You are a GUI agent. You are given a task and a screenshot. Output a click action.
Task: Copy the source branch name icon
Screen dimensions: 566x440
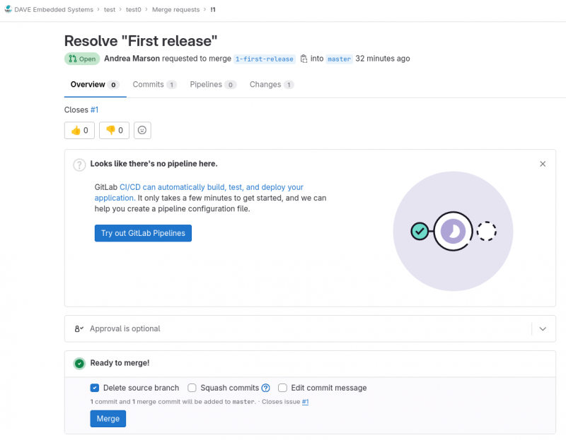coord(304,59)
